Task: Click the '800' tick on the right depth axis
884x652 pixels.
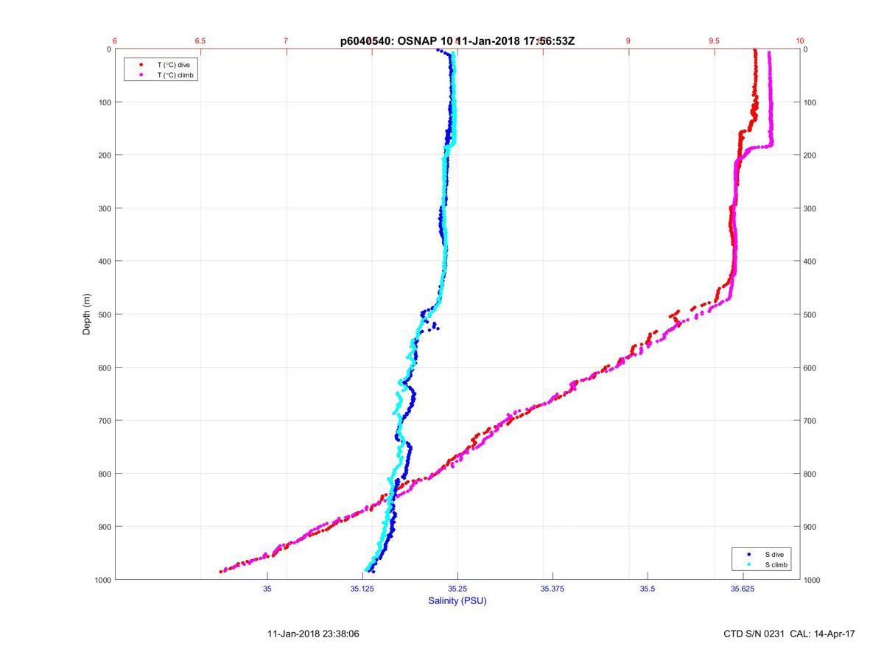Action: pyautogui.click(x=810, y=474)
